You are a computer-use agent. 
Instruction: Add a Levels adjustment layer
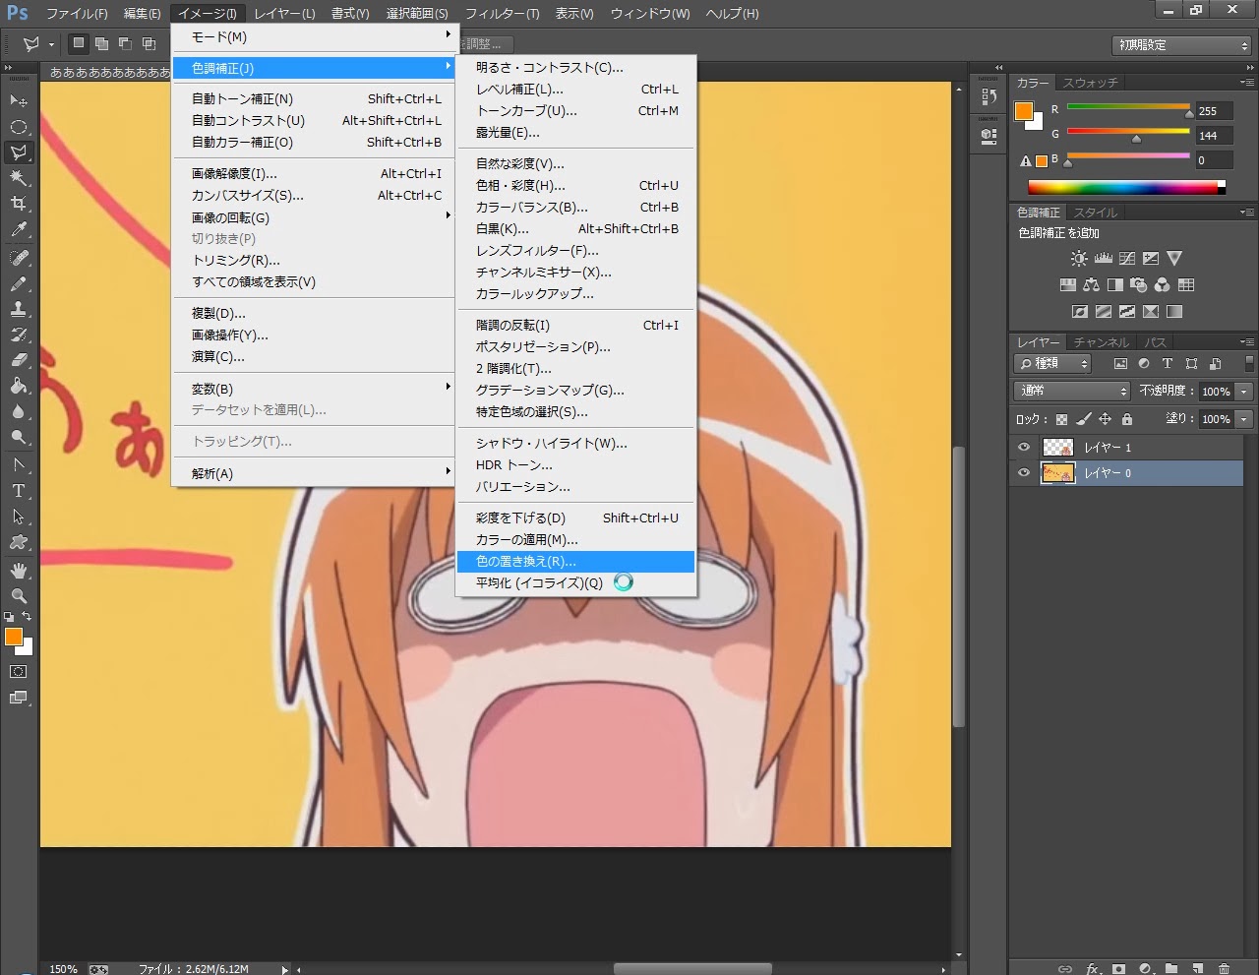coord(1103,259)
